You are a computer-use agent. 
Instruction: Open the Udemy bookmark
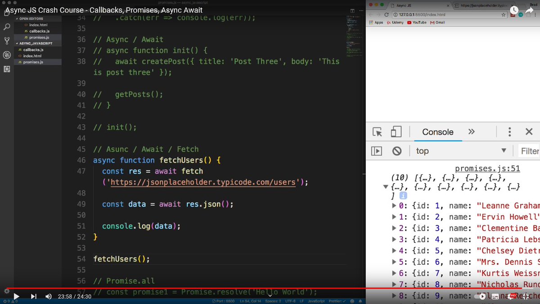(x=395, y=23)
